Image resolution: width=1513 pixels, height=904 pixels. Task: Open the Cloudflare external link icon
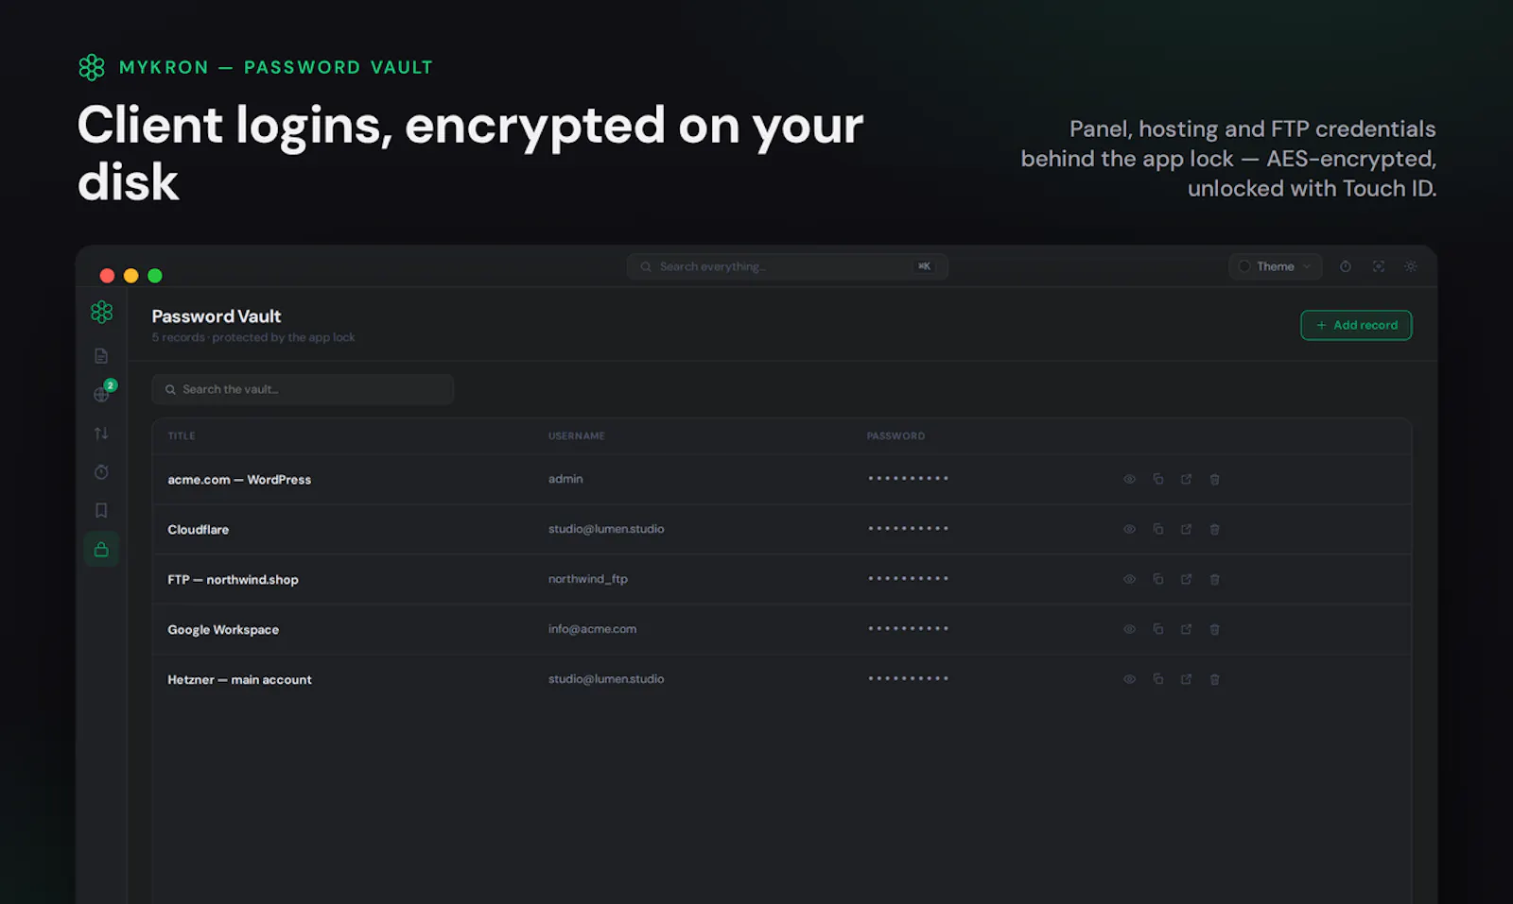[x=1186, y=529]
